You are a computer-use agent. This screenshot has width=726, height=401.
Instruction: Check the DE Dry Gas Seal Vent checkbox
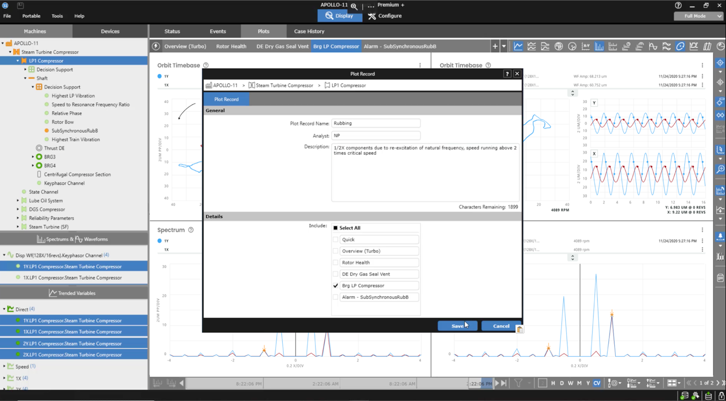pyautogui.click(x=335, y=274)
